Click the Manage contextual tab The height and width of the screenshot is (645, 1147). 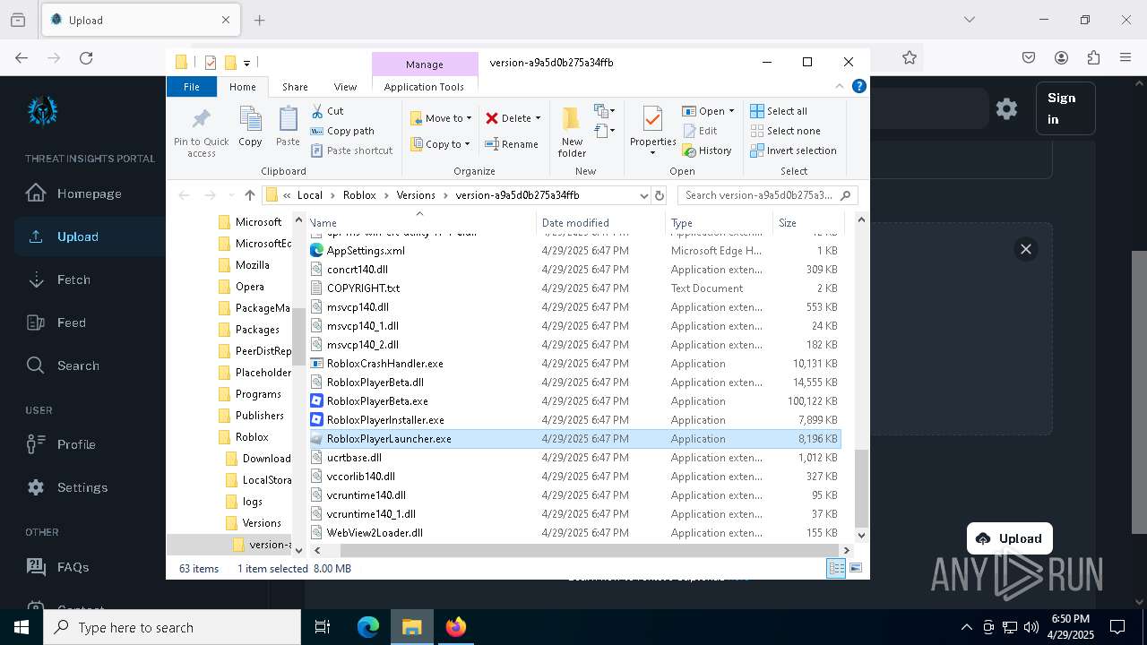[425, 64]
